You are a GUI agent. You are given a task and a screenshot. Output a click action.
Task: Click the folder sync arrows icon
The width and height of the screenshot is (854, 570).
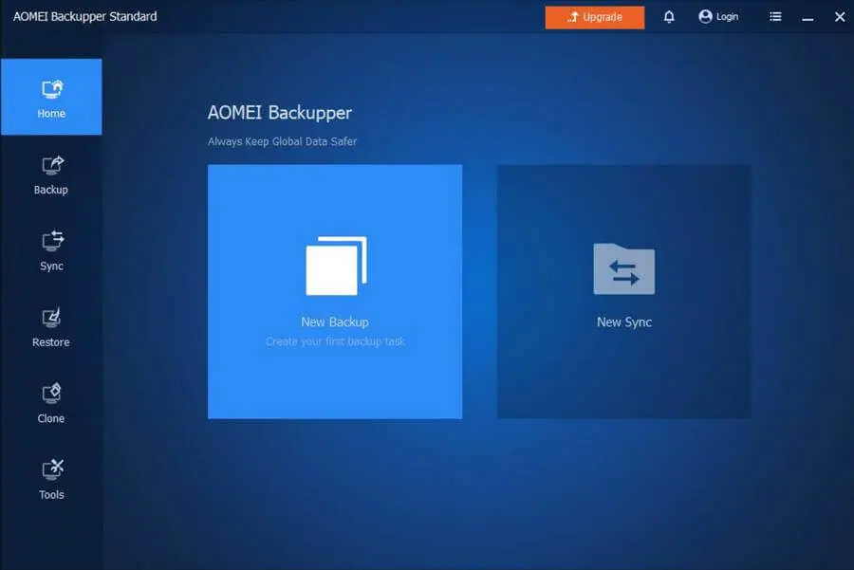(x=624, y=269)
